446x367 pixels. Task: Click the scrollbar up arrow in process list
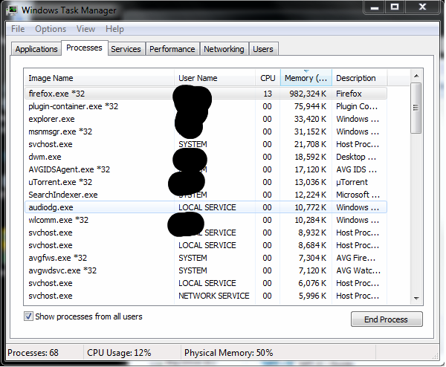pos(416,77)
